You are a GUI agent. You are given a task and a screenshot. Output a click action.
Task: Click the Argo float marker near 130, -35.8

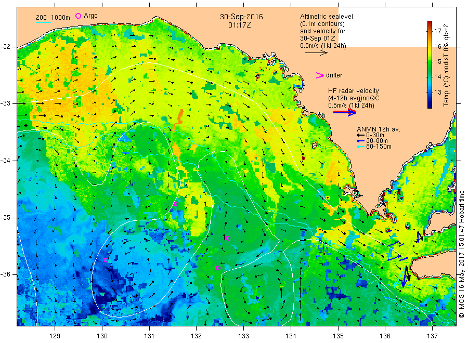[106, 260]
